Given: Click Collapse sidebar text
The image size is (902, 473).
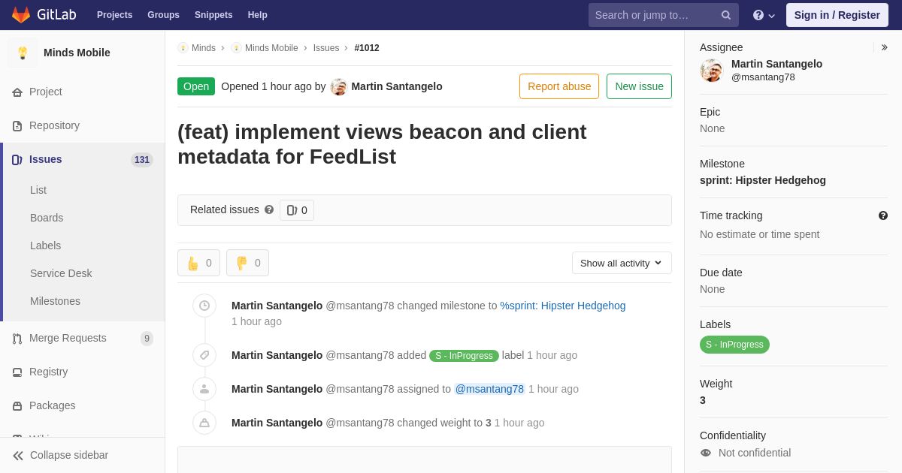Looking at the screenshot, I should pyautogui.click(x=69, y=455).
